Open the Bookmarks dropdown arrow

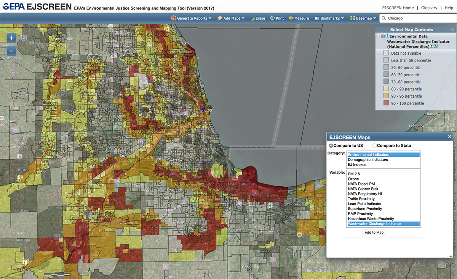pyautogui.click(x=342, y=18)
